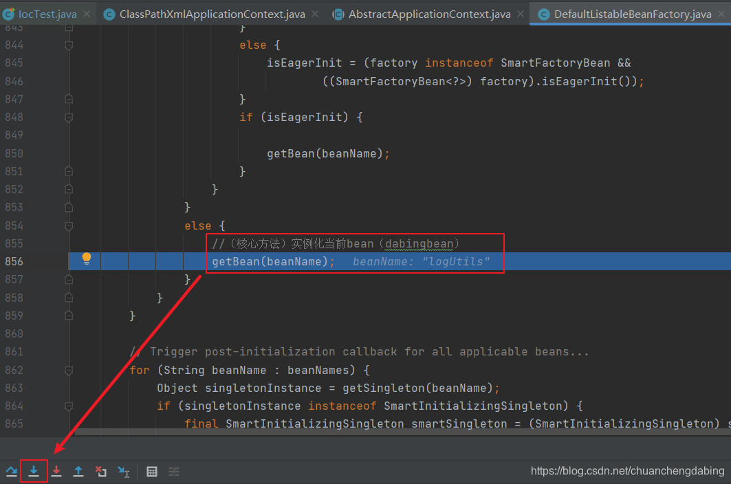The height and width of the screenshot is (484, 731).
Task: Collapse the else block at line 844
Action: pyautogui.click(x=69, y=45)
